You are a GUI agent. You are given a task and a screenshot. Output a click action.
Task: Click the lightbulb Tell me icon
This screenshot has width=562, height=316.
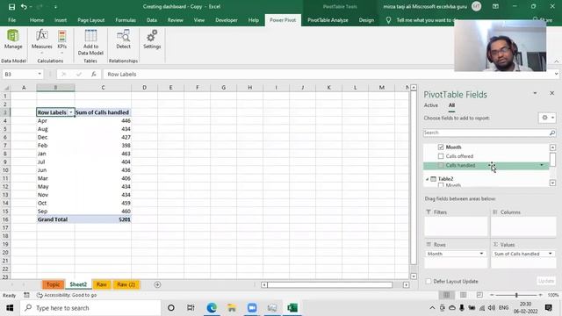point(388,20)
